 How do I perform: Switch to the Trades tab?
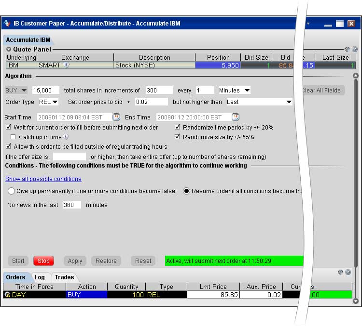coord(64,277)
